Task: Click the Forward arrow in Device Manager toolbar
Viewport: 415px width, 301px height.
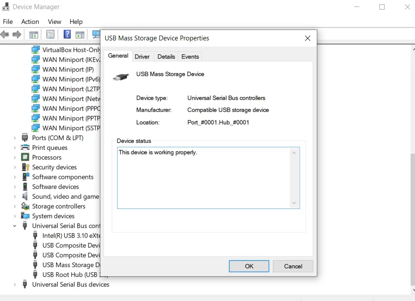Action: point(17,34)
